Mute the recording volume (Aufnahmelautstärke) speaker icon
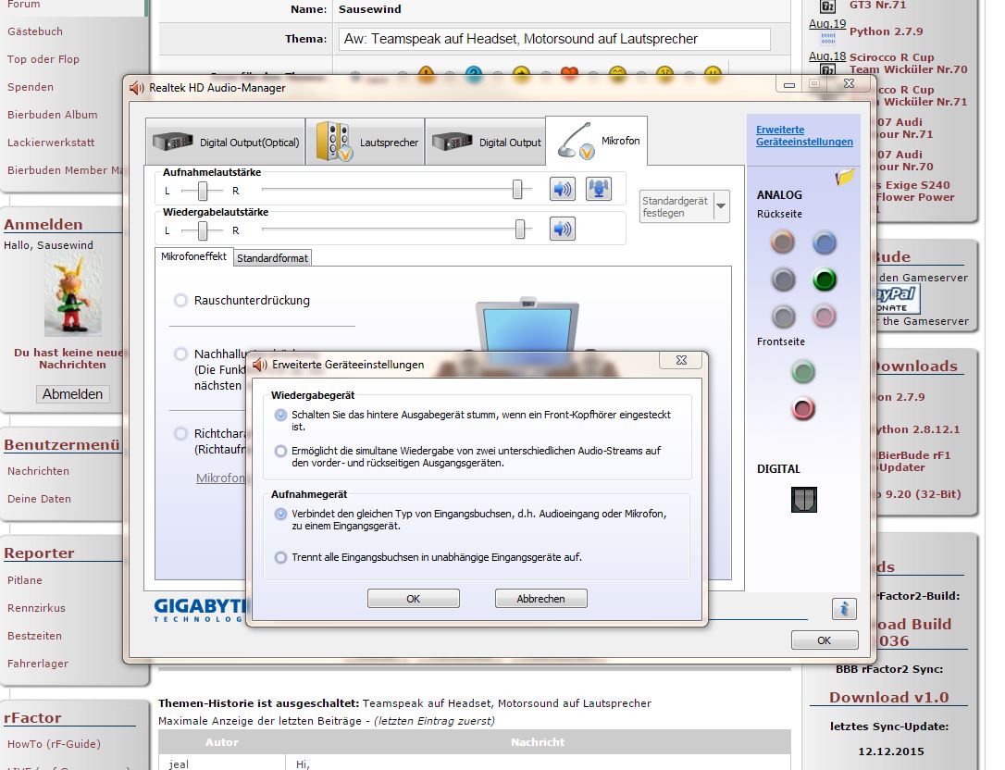The width and height of the screenshot is (1005, 770). [x=562, y=190]
